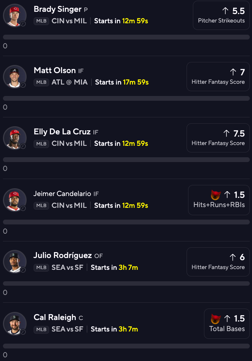This screenshot has width=252, height=361.
Task: Click Julio Rodríguez's player name
Action: (x=63, y=255)
